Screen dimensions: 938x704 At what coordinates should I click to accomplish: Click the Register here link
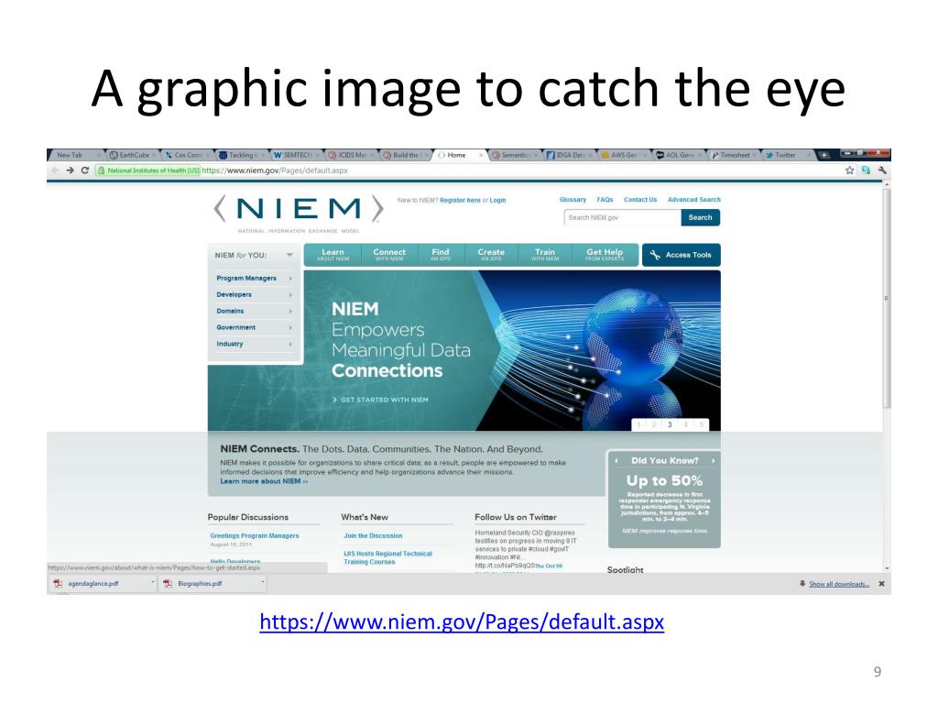[460, 201]
